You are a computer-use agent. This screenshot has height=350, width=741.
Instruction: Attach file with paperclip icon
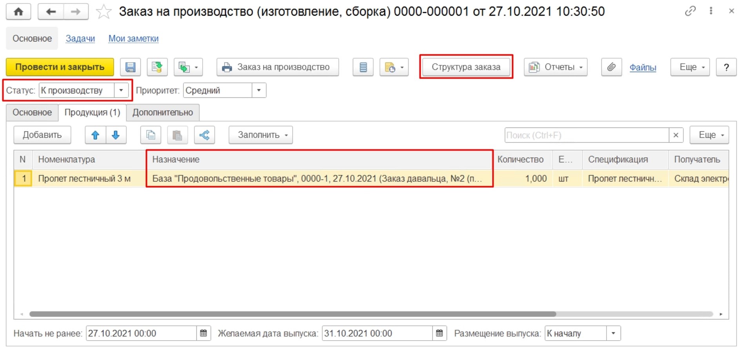pyautogui.click(x=612, y=67)
